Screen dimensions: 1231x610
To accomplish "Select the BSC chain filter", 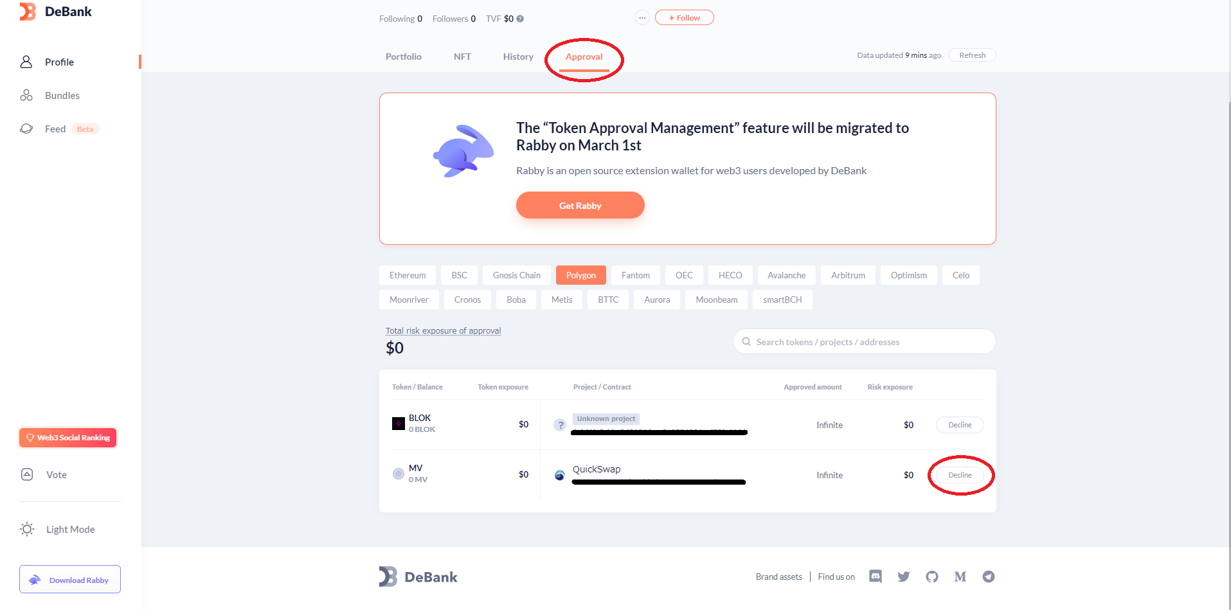I will [x=460, y=275].
